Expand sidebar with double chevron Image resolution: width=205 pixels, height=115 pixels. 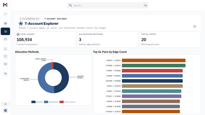[5, 104]
